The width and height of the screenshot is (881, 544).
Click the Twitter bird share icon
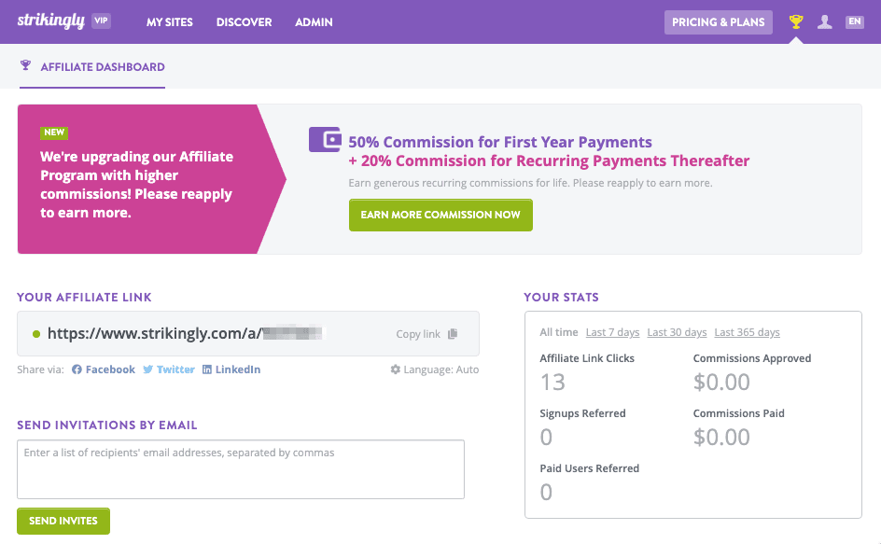pyautogui.click(x=147, y=370)
